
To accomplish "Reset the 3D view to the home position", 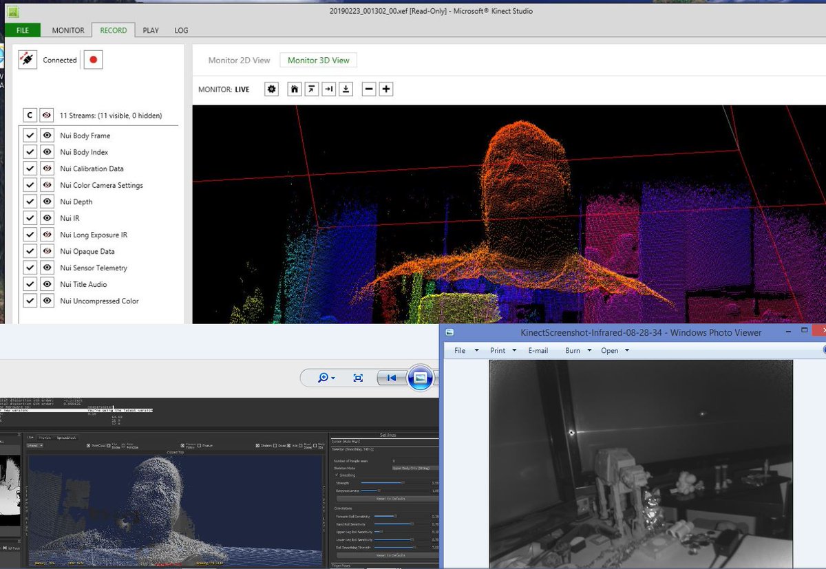I will point(295,89).
